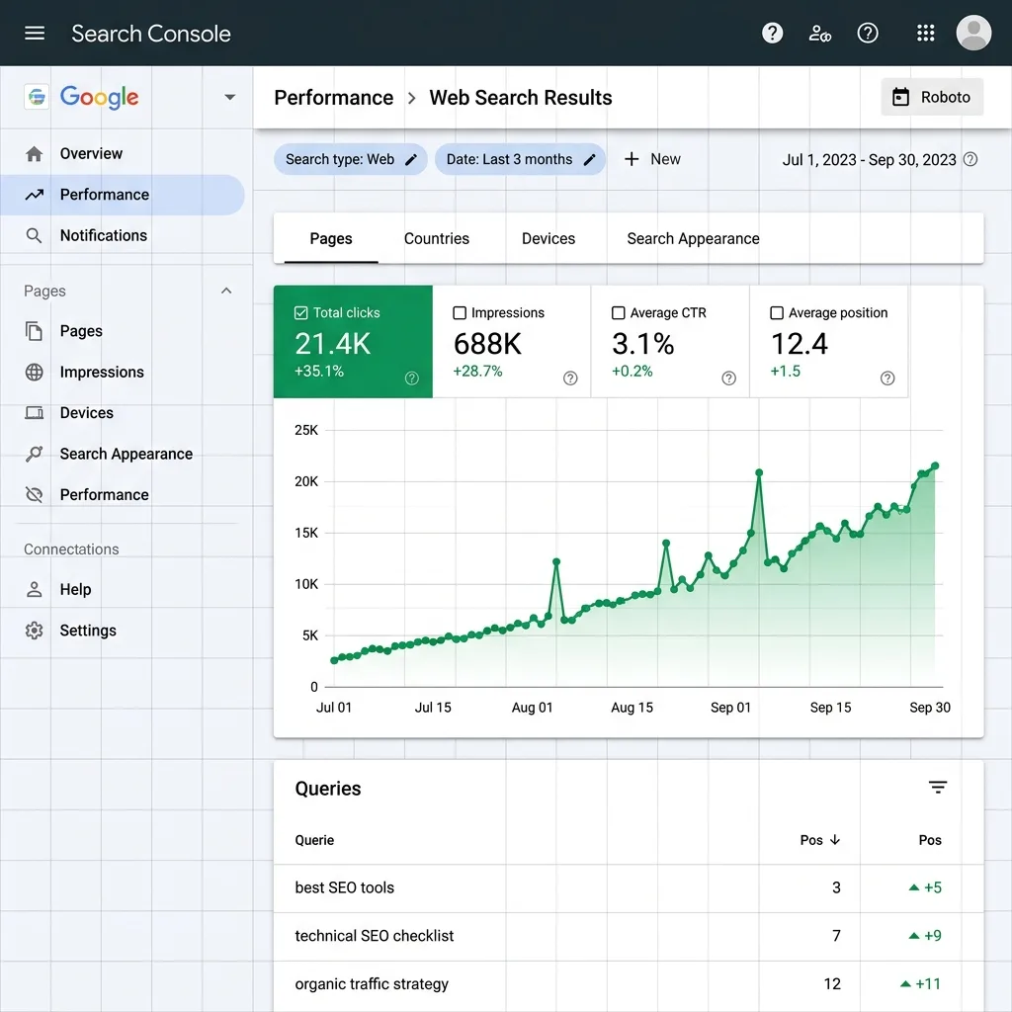Viewport: 1012px width, 1012px height.
Task: Click the 'organic traffic strategy' query
Action: point(372,984)
